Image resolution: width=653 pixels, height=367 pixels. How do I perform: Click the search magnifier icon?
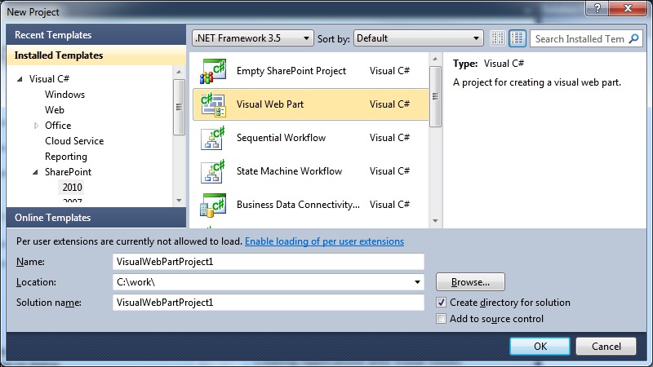pos(634,38)
